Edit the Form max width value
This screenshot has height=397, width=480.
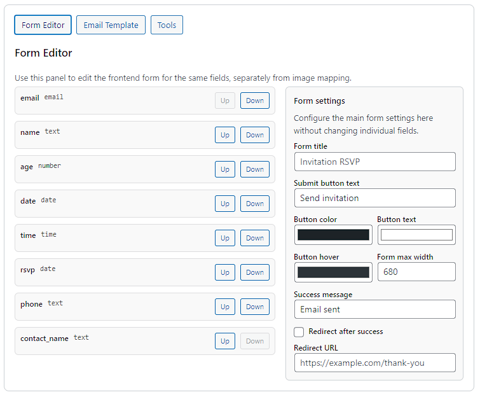click(x=416, y=272)
